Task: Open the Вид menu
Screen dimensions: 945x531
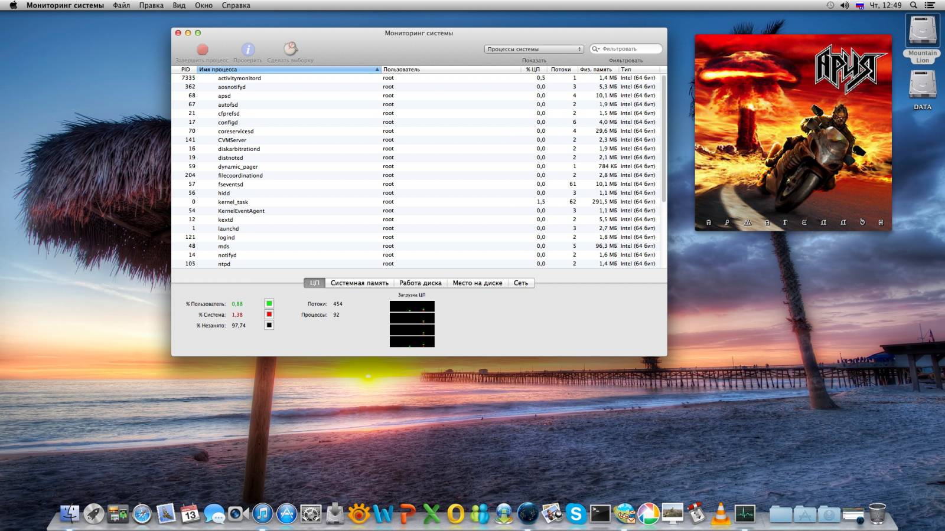Action: 179,5
